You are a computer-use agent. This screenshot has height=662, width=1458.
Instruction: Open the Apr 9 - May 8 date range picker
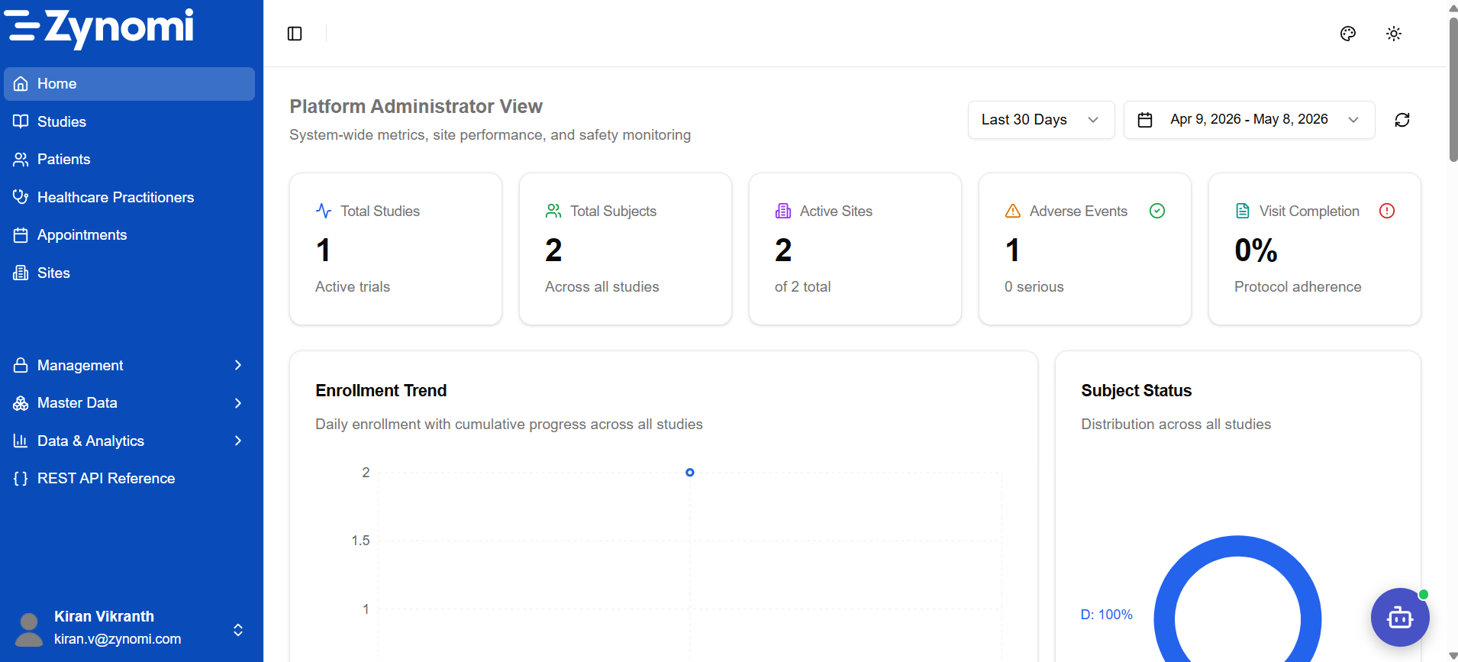click(1249, 120)
